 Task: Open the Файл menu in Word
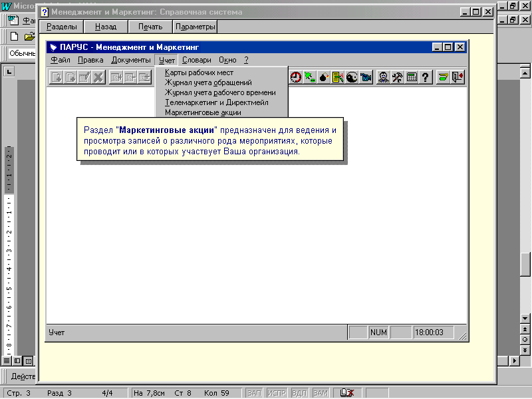(x=29, y=21)
